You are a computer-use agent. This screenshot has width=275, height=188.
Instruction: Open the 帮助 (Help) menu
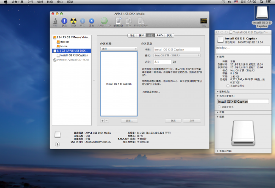pos(70,2)
